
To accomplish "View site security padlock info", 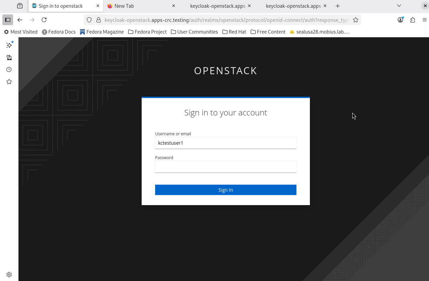I will click(99, 20).
